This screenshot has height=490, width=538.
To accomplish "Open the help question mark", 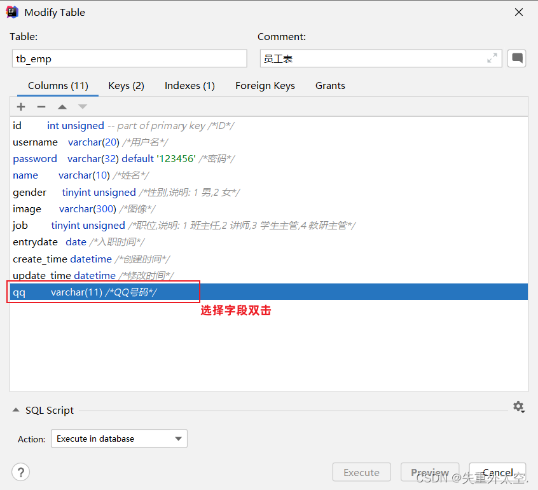I will click(20, 472).
